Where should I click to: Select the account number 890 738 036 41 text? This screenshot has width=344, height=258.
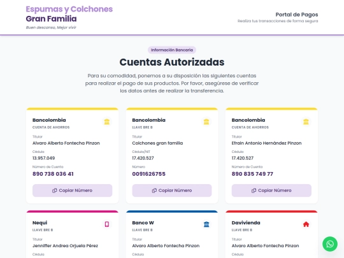pos(53,174)
